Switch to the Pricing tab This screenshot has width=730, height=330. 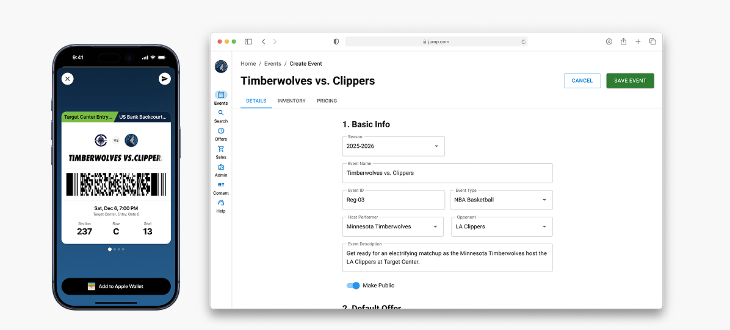[327, 100]
